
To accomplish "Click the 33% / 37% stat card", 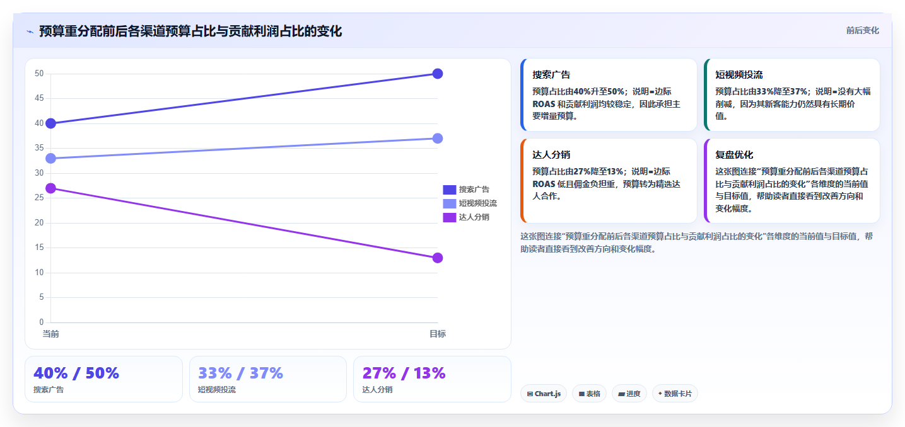I will click(268, 379).
